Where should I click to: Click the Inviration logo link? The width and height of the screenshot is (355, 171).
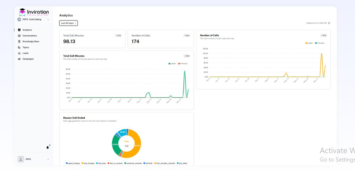(x=34, y=12)
